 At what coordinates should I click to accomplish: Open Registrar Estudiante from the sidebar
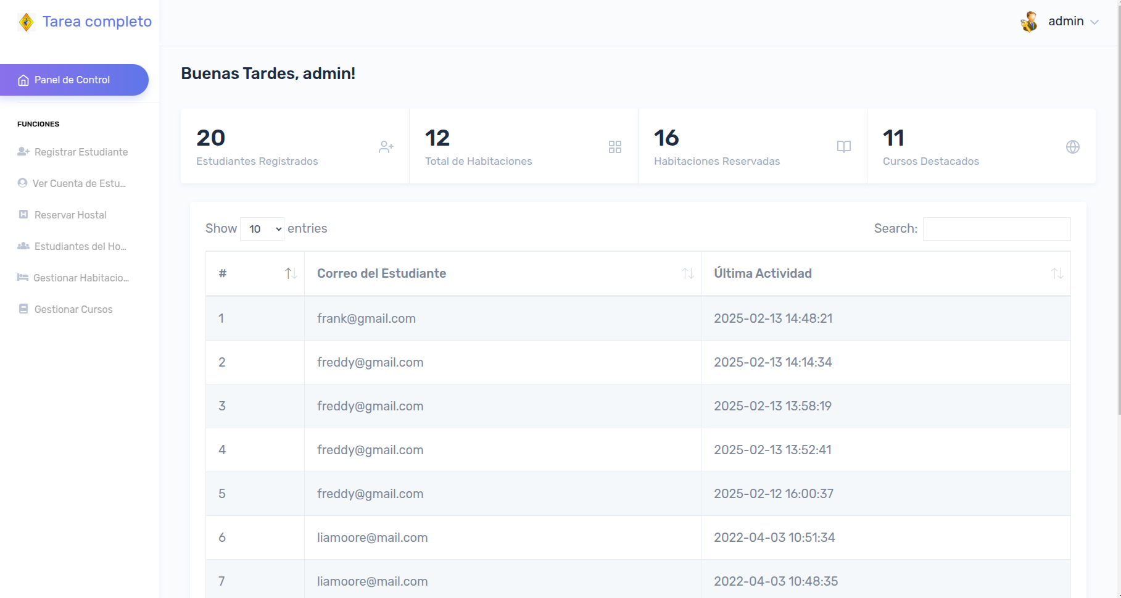[x=81, y=152]
